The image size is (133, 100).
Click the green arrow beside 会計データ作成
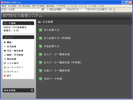coord(41,79)
